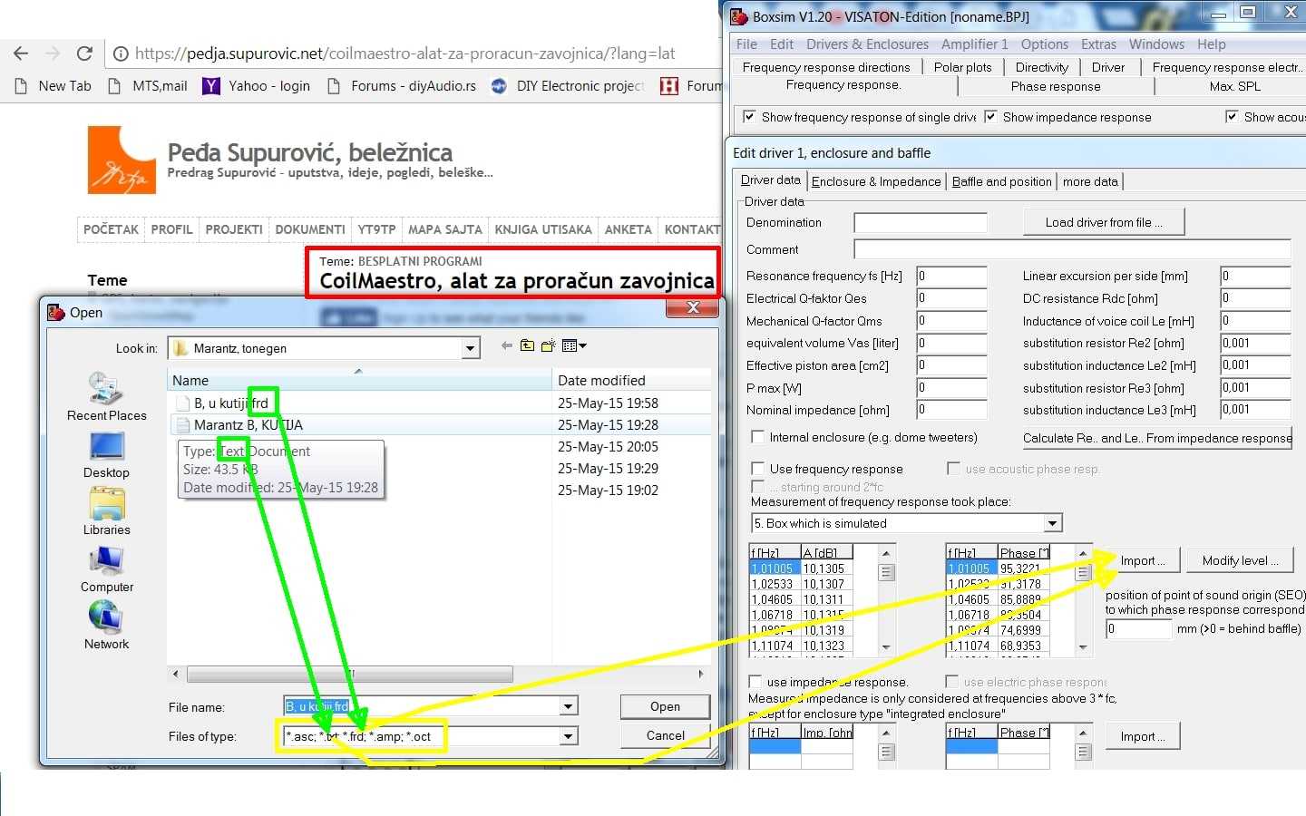Click PROJEKTI in the website navigation

[x=234, y=229]
